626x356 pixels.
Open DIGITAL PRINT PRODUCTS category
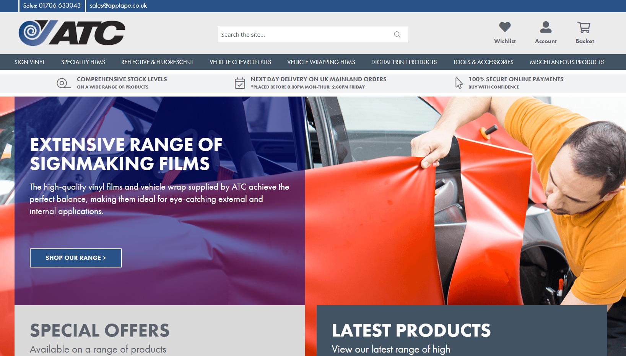(x=404, y=62)
